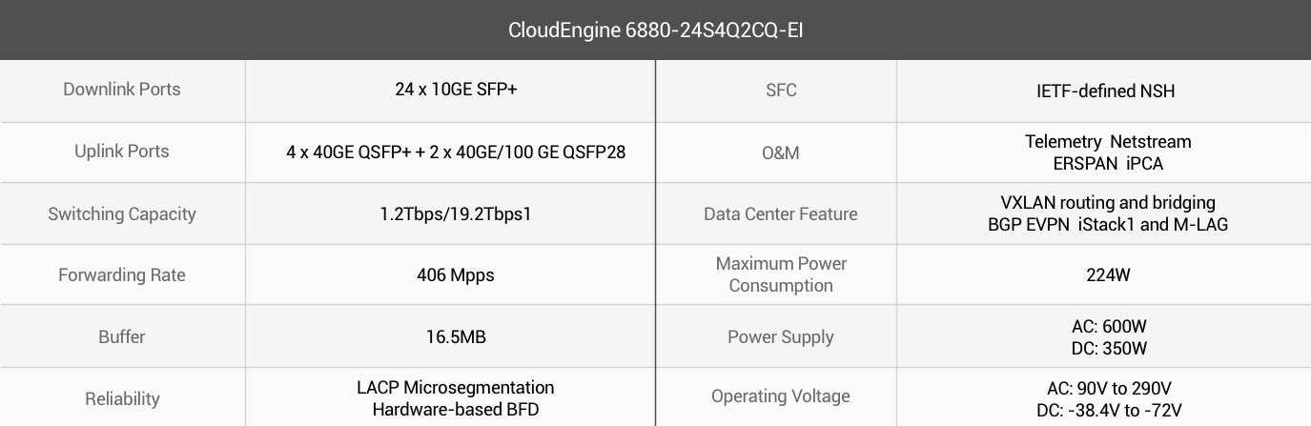Select the Uplink Ports label
Viewport: 1311px width, 426px height.
[122, 151]
